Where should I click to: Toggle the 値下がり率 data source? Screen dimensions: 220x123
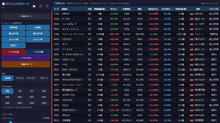38,34
